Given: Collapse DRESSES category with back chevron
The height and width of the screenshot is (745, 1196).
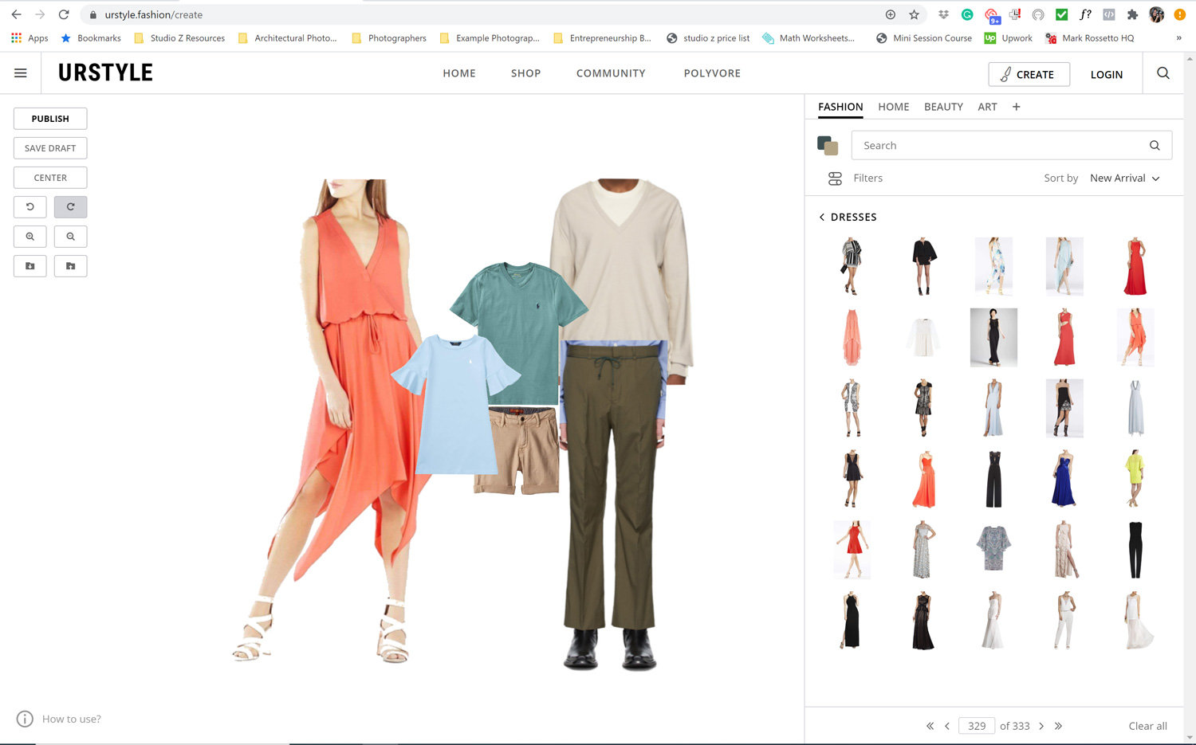Looking at the screenshot, I should coord(822,217).
